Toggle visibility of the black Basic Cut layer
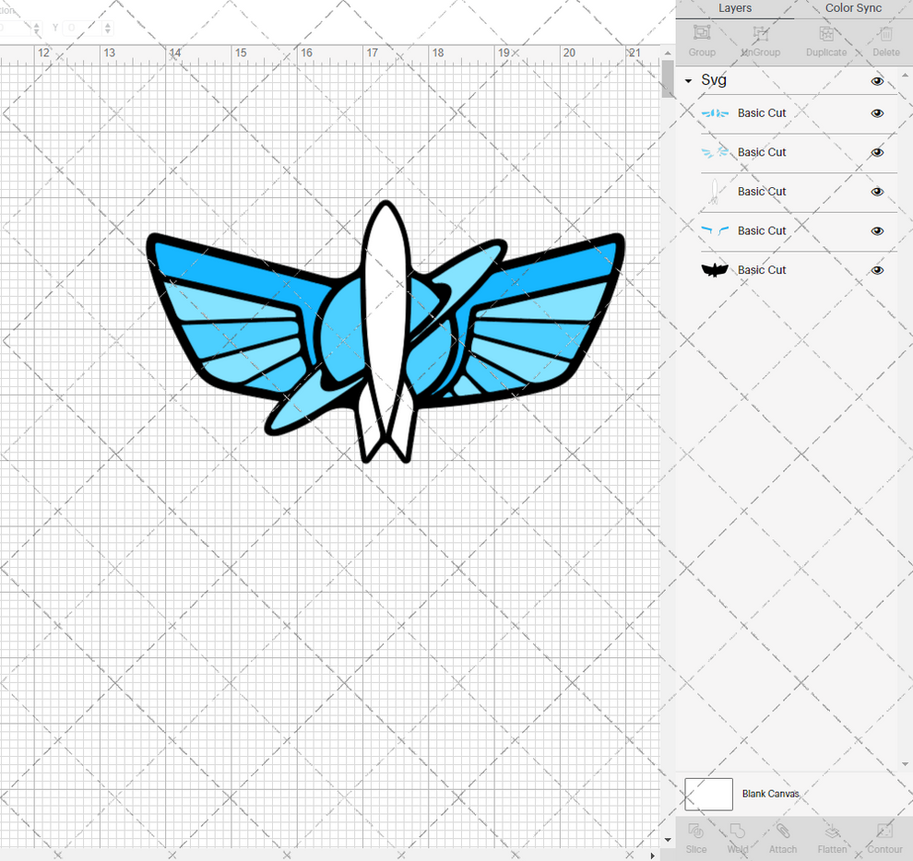 tap(877, 270)
